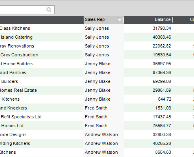This screenshot has width=194, height=157.
Task: Click balance value 87359.36
Action: pyautogui.click(x=162, y=72)
